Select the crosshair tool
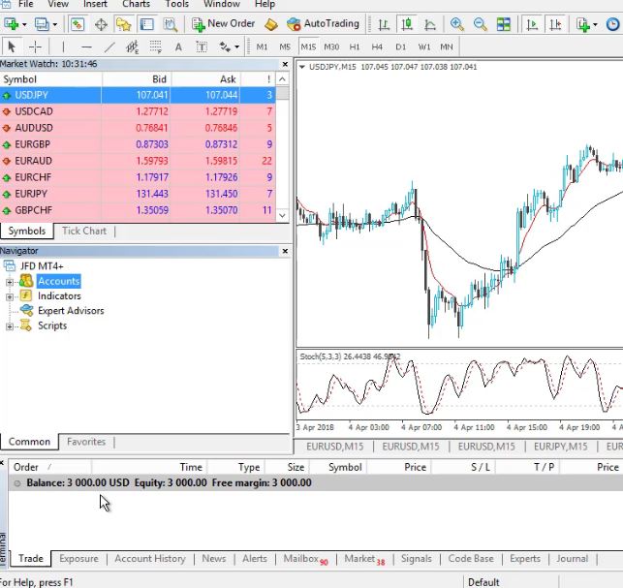This screenshot has height=588, width=623. point(35,46)
